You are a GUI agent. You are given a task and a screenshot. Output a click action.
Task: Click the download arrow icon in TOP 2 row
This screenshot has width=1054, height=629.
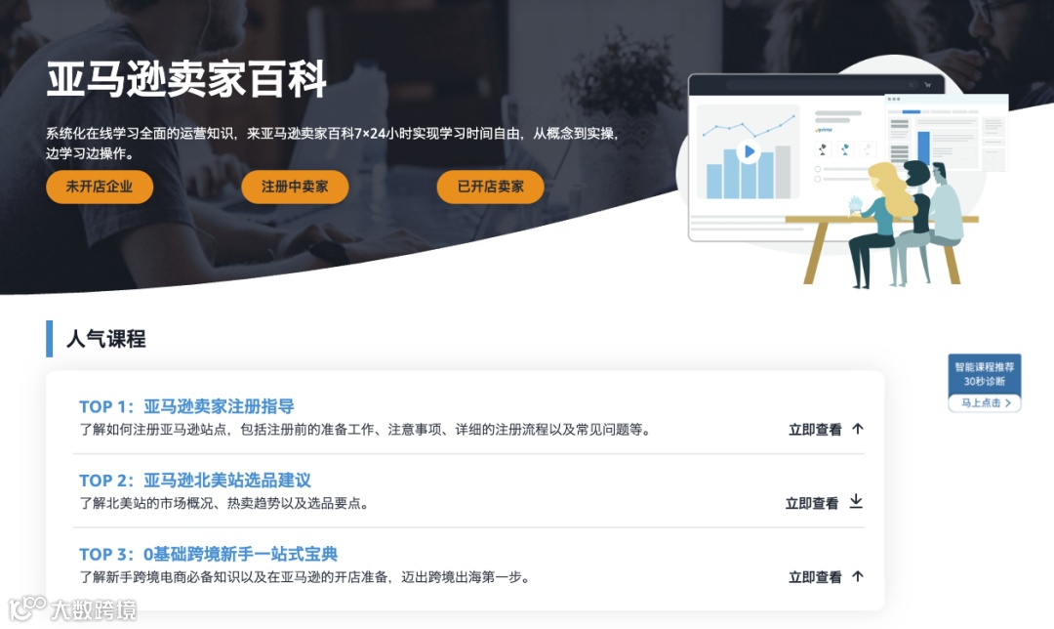[x=856, y=501]
